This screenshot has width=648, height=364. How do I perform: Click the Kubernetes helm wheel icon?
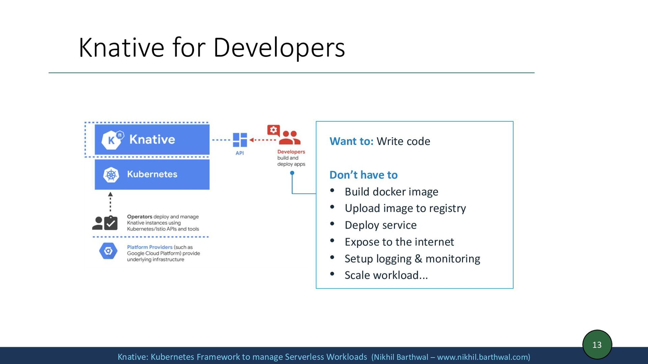111,175
